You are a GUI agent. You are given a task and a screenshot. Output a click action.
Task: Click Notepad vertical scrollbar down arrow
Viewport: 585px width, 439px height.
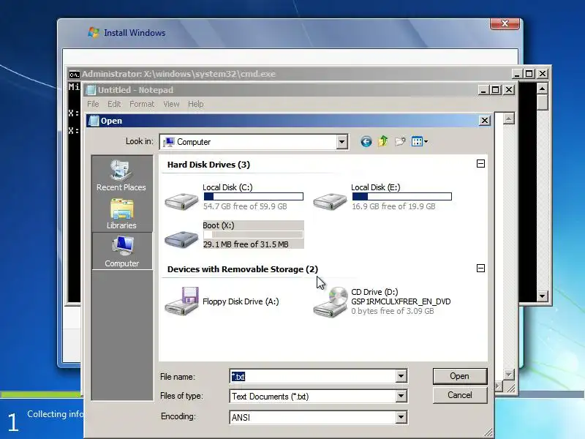(508, 374)
